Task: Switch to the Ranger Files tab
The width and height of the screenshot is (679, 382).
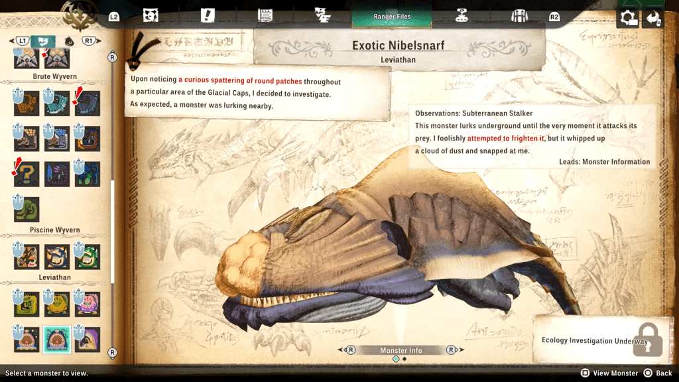Action: (x=391, y=17)
